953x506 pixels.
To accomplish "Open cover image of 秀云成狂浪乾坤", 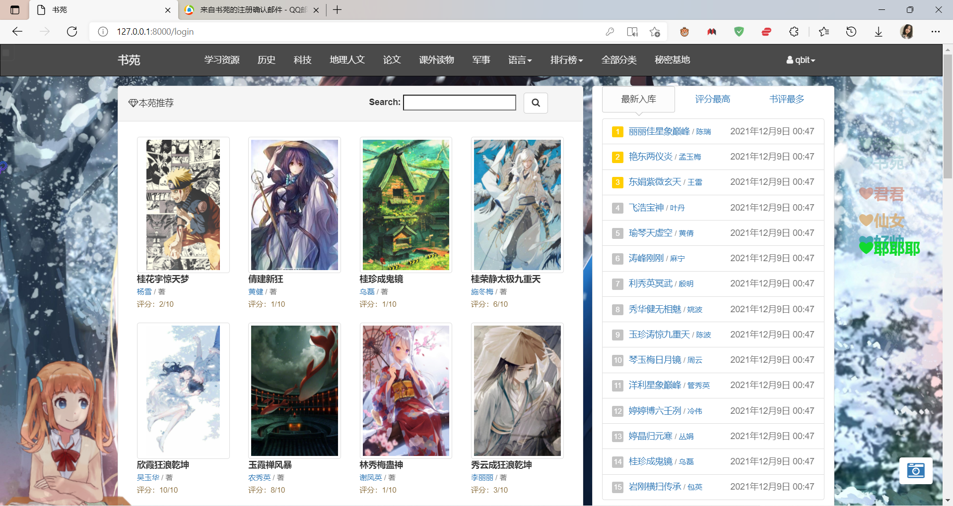I will point(517,391).
